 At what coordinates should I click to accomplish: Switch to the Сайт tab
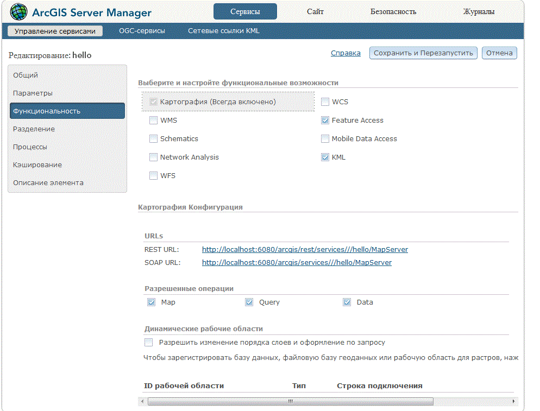point(315,12)
